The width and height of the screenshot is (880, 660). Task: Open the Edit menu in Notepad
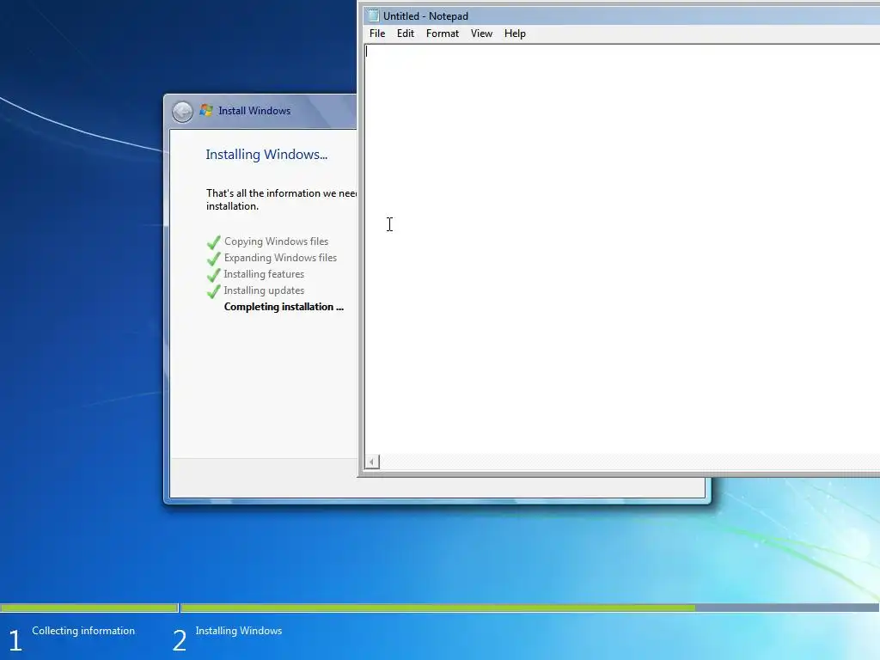406,34
